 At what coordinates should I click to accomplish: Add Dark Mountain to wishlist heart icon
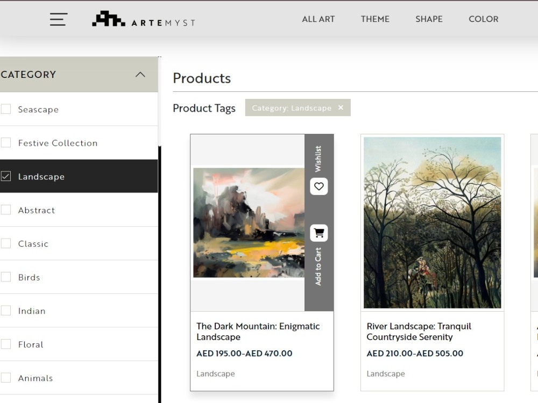(318, 186)
